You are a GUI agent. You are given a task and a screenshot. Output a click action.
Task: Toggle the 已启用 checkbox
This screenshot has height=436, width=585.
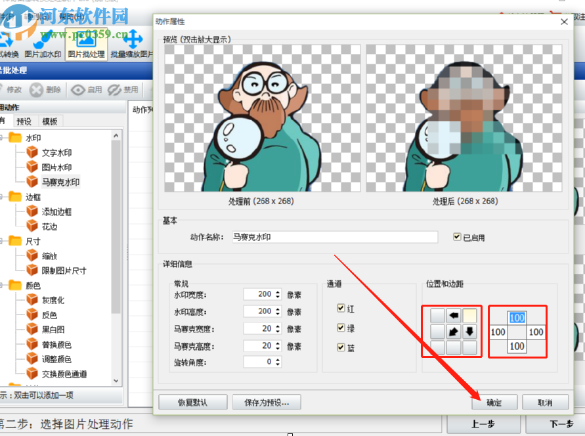point(457,237)
